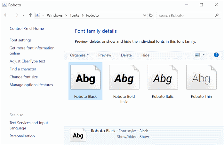Screen dimensions: 224x145
Task: Maximize the Roboto window
Action: (x=201, y=5)
